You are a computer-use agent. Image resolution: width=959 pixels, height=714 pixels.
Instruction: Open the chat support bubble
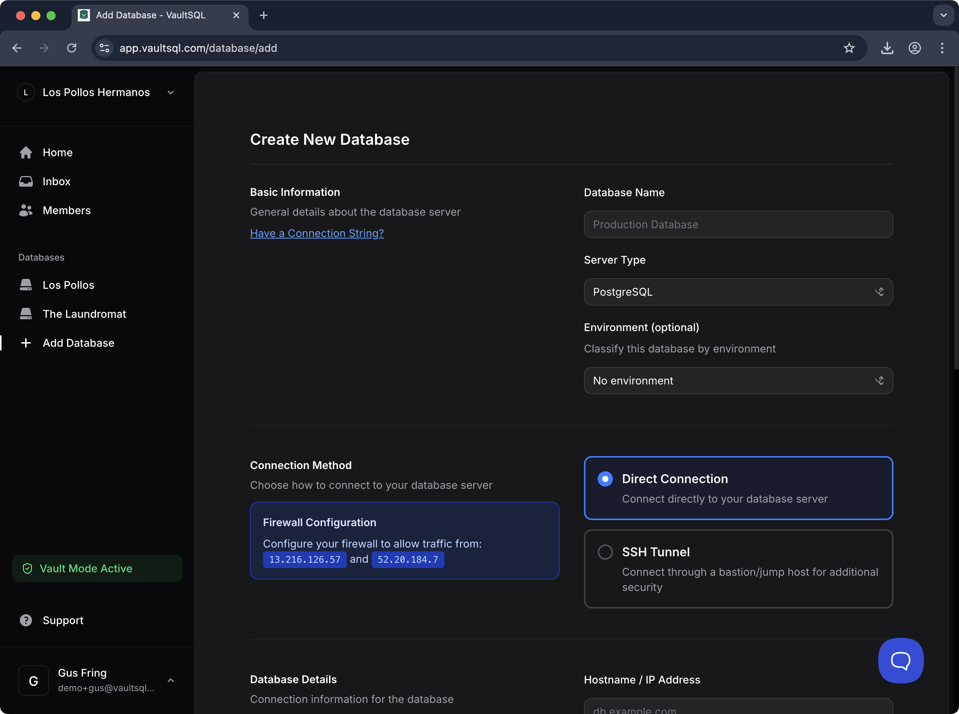pos(901,660)
